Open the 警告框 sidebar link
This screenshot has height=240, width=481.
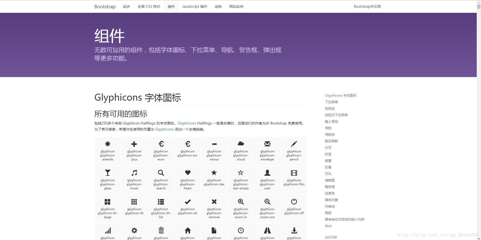330,187
